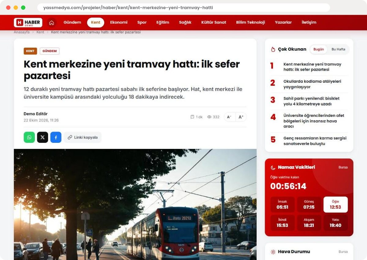Click Anasayfa breadcrumb link

coord(22,32)
